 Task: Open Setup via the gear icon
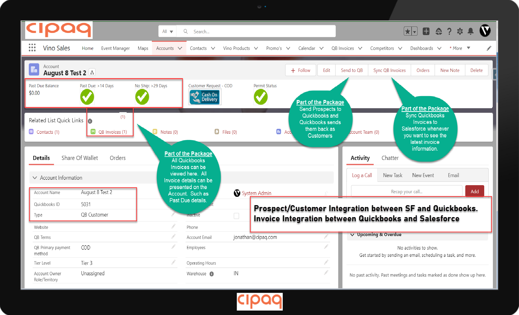pos(460,31)
